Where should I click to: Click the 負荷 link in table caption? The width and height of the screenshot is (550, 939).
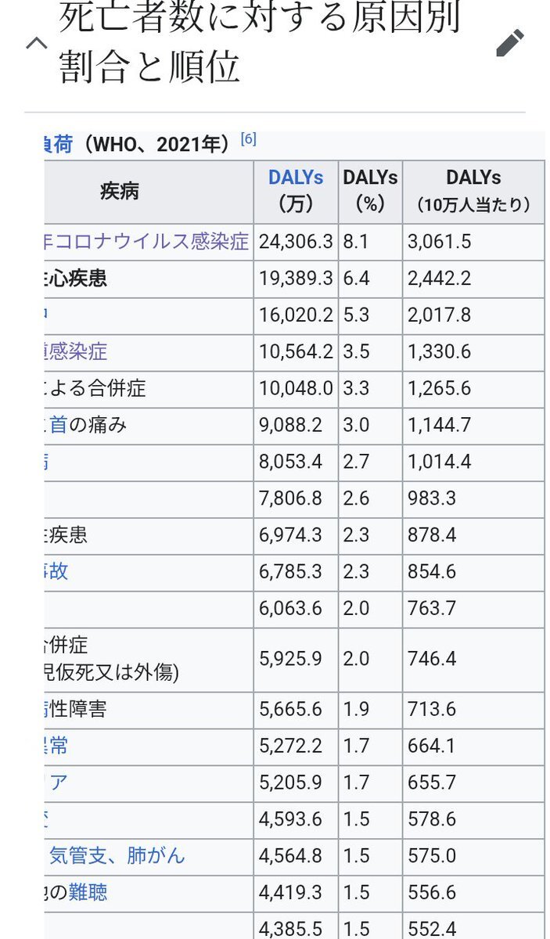coord(59,144)
